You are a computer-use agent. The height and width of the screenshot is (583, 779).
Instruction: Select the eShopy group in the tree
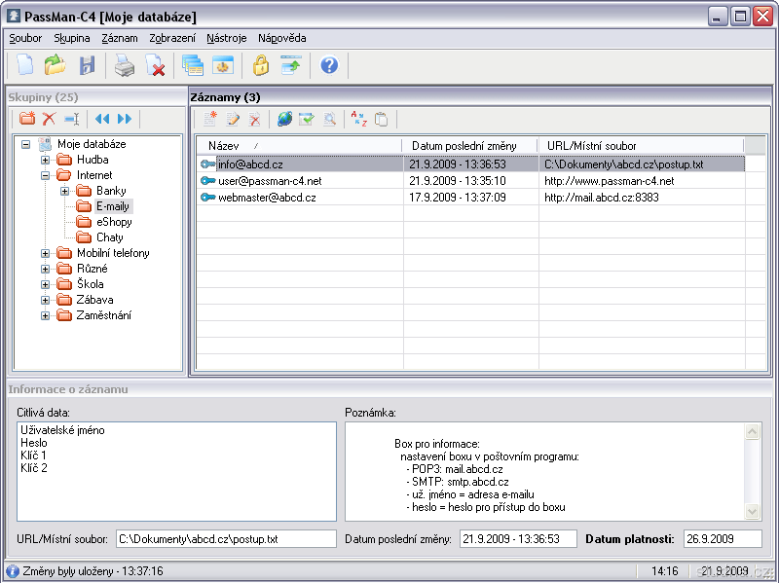(114, 222)
